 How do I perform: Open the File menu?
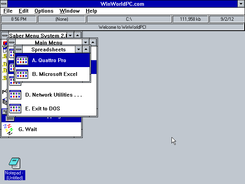tap(8, 11)
